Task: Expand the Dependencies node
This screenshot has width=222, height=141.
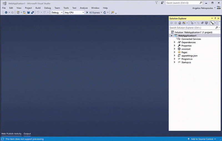Action: click(x=175, y=42)
